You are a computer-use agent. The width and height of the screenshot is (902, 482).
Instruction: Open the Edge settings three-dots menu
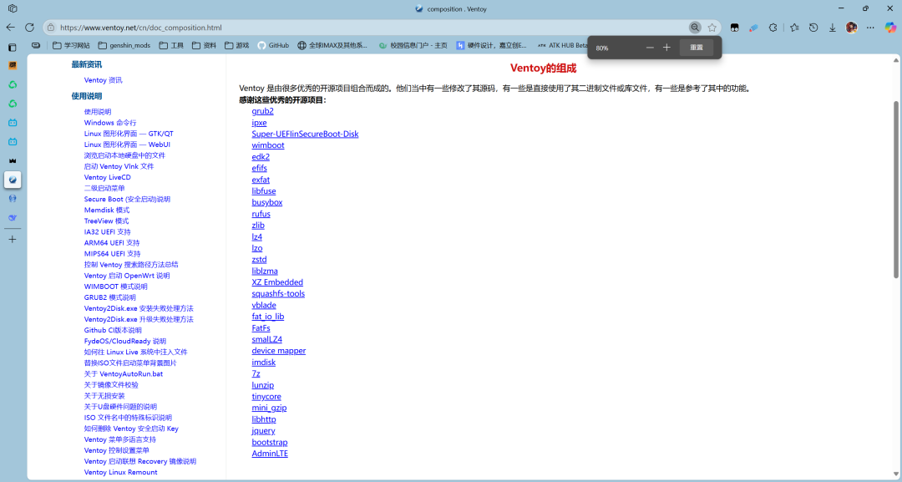click(871, 28)
